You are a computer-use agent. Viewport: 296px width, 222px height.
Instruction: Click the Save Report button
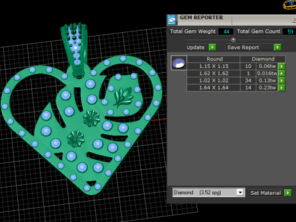click(250, 47)
